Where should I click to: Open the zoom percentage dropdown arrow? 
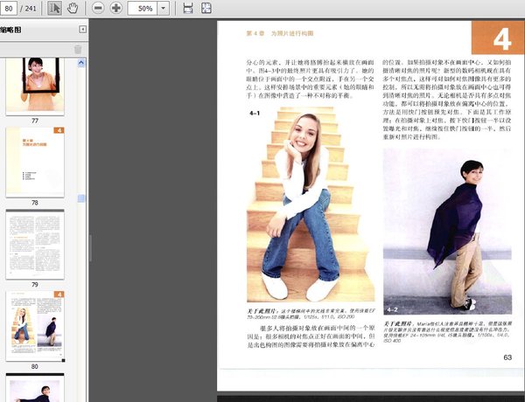164,8
